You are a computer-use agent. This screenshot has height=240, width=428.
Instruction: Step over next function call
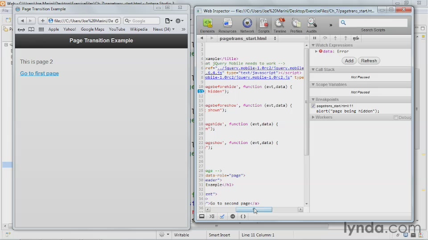(x=325, y=38)
